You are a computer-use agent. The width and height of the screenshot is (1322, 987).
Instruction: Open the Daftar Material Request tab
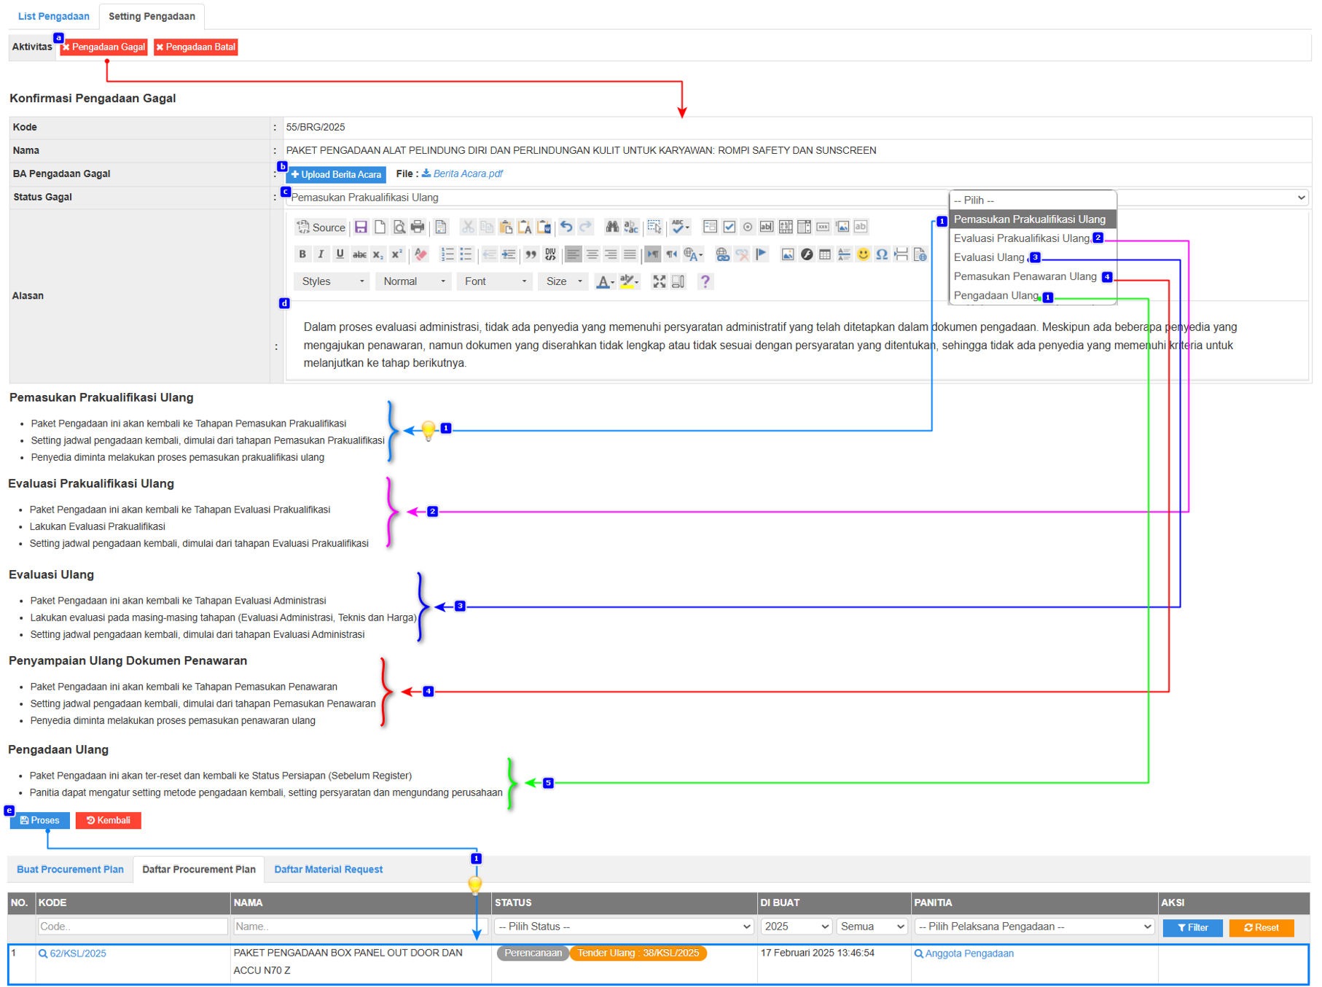pos(328,869)
